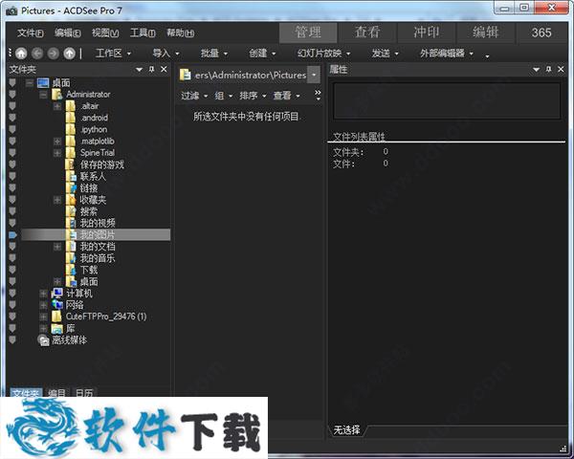Pin the 文件夹 folders pane
Viewport: 574px width, 459px height.
click(x=151, y=69)
